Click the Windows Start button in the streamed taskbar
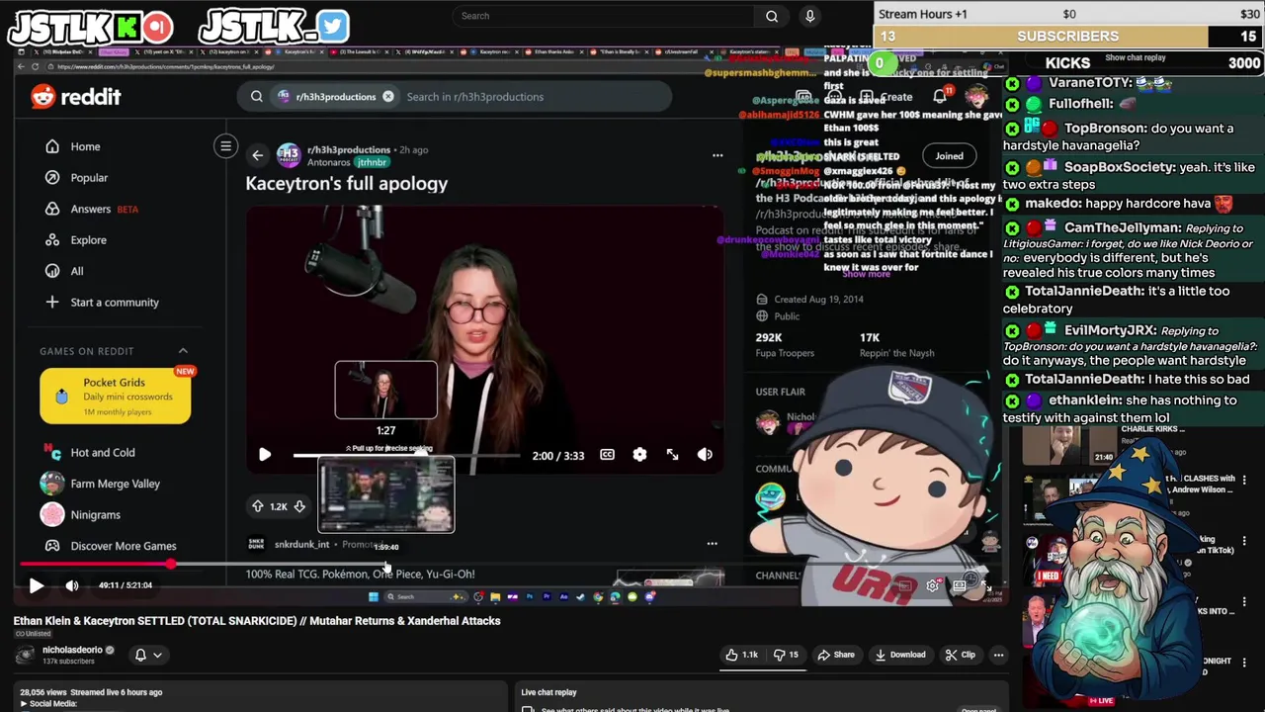Viewport: 1265px width, 712px height. 373,596
